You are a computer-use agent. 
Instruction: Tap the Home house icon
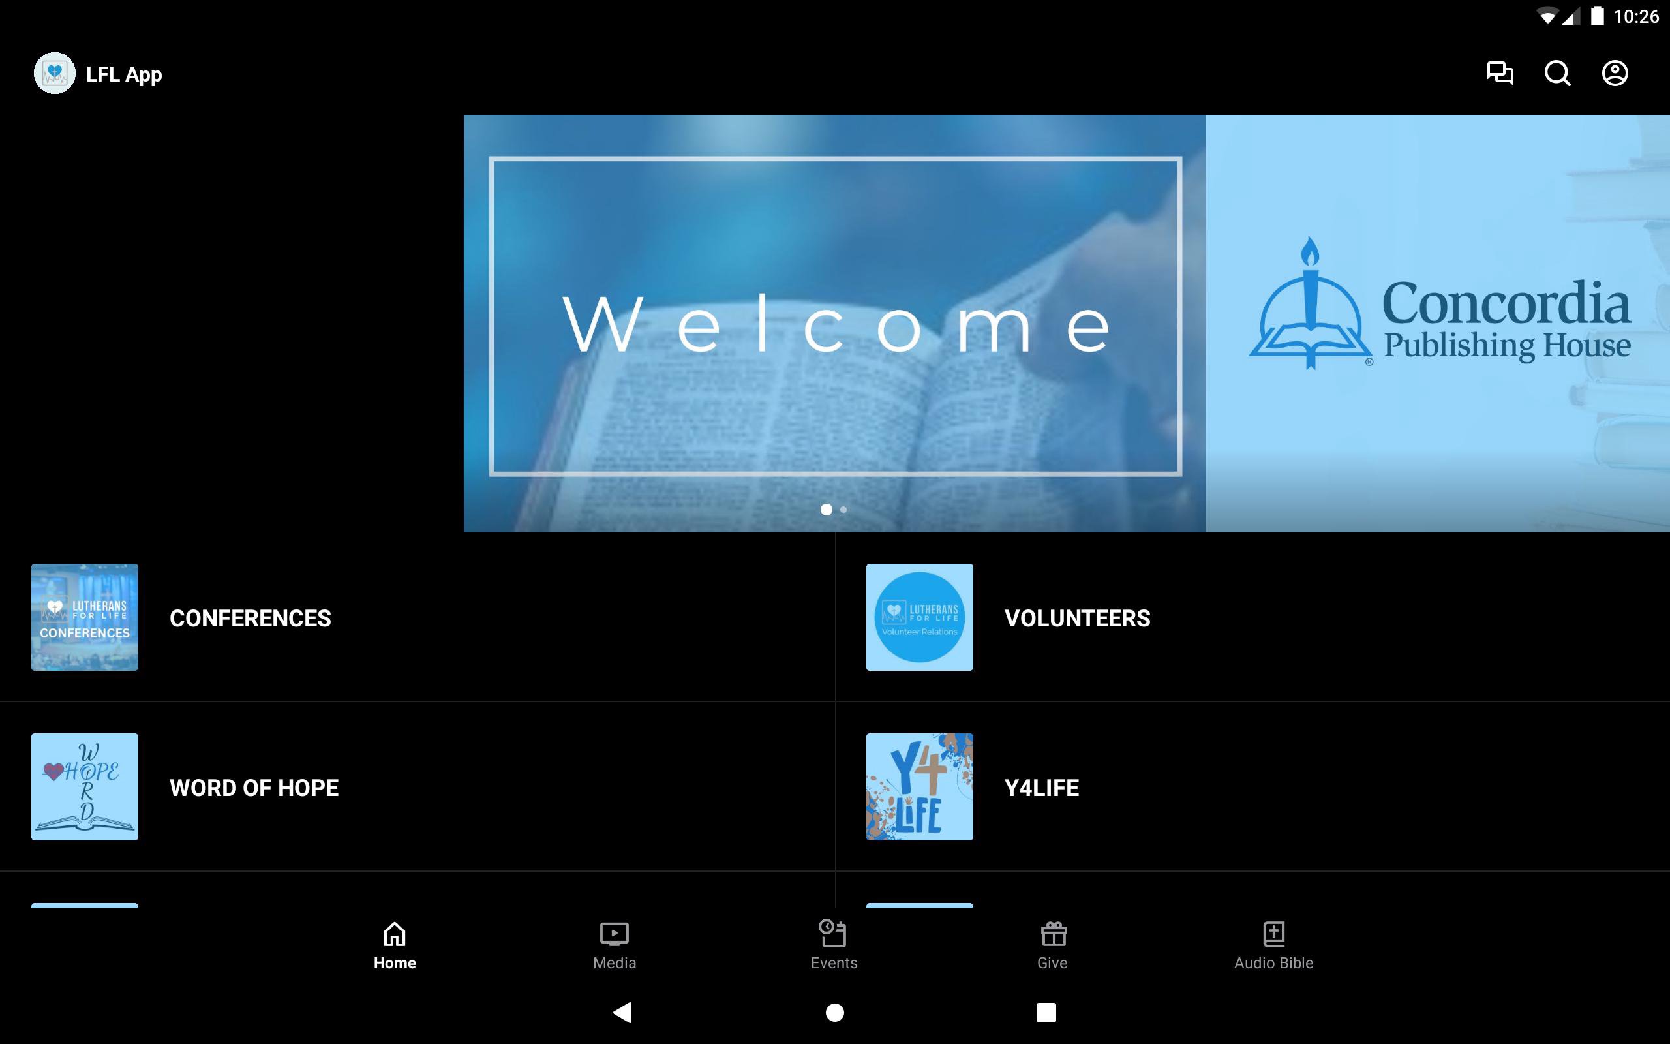(x=394, y=934)
